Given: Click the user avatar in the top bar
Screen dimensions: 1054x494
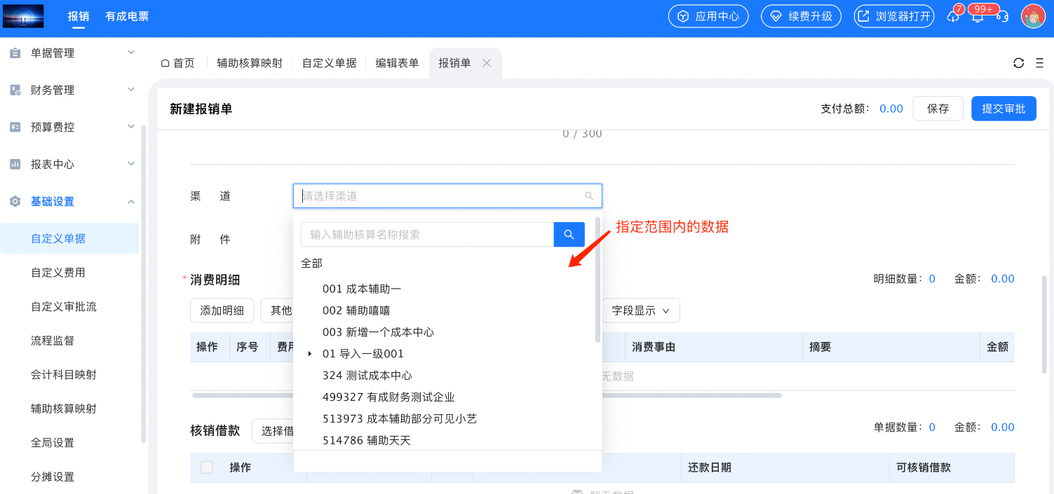Looking at the screenshot, I should click(x=1033, y=16).
